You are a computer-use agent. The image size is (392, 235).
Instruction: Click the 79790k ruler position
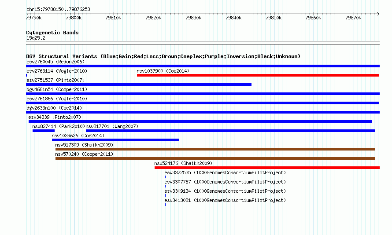[34, 18]
